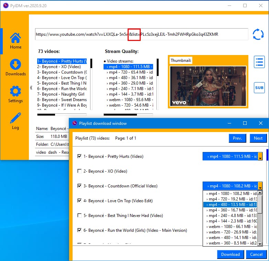Choose mp4 - 240 - 4.8 MB option
Screen dimensions: 269x261
[x=230, y=215]
